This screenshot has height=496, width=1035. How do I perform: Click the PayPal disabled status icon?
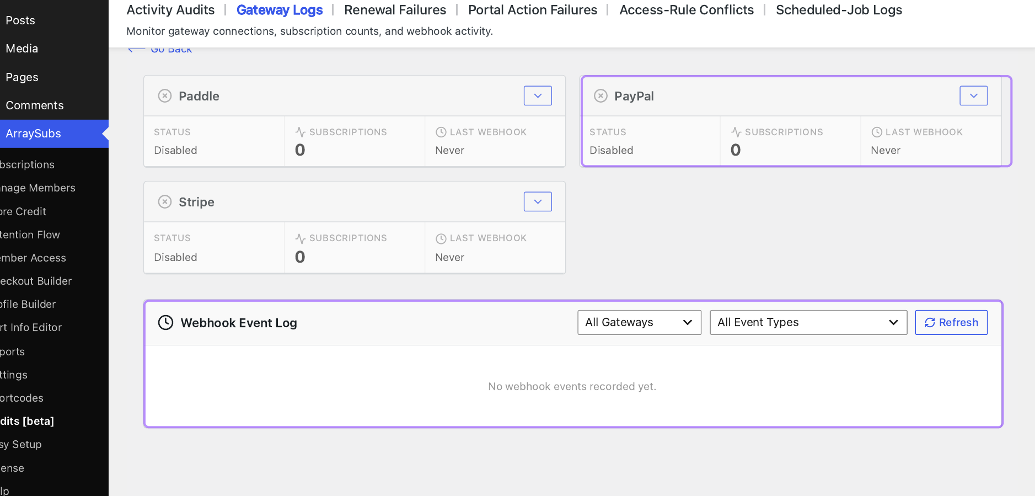[600, 96]
